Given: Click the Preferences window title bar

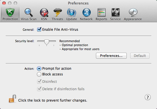Looking at the screenshot, I should tap(78, 3).
